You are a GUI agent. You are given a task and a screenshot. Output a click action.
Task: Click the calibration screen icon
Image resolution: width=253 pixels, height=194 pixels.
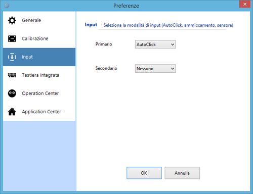(x=12, y=38)
